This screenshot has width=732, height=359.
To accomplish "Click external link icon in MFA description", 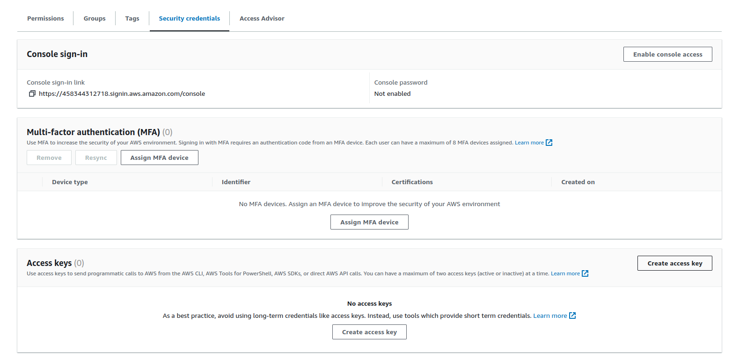I will click(549, 143).
